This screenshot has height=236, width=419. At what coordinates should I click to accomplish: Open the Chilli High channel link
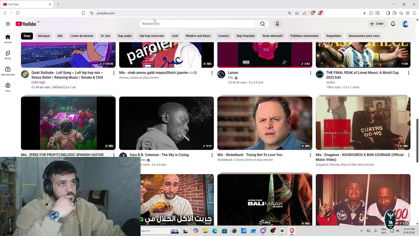click(38, 83)
